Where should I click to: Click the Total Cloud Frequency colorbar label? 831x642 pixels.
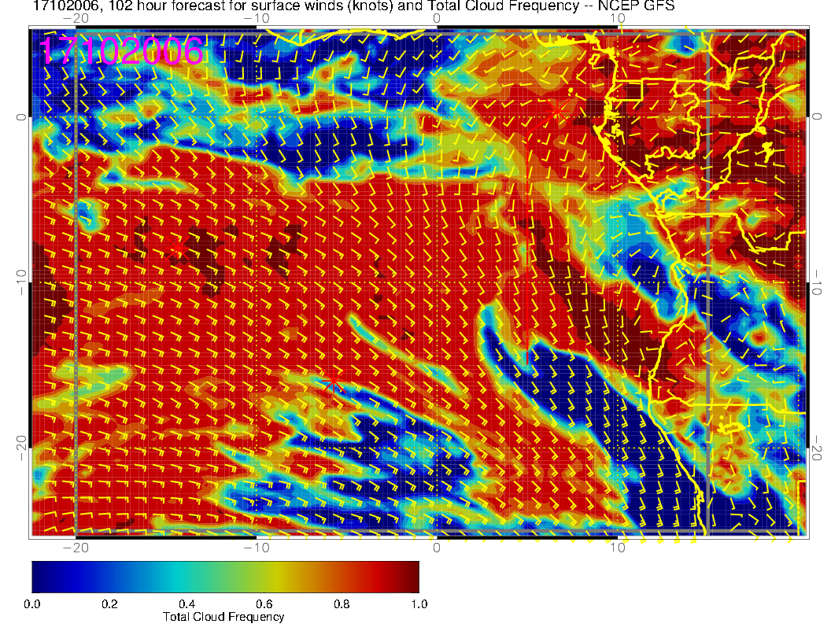pos(223,617)
